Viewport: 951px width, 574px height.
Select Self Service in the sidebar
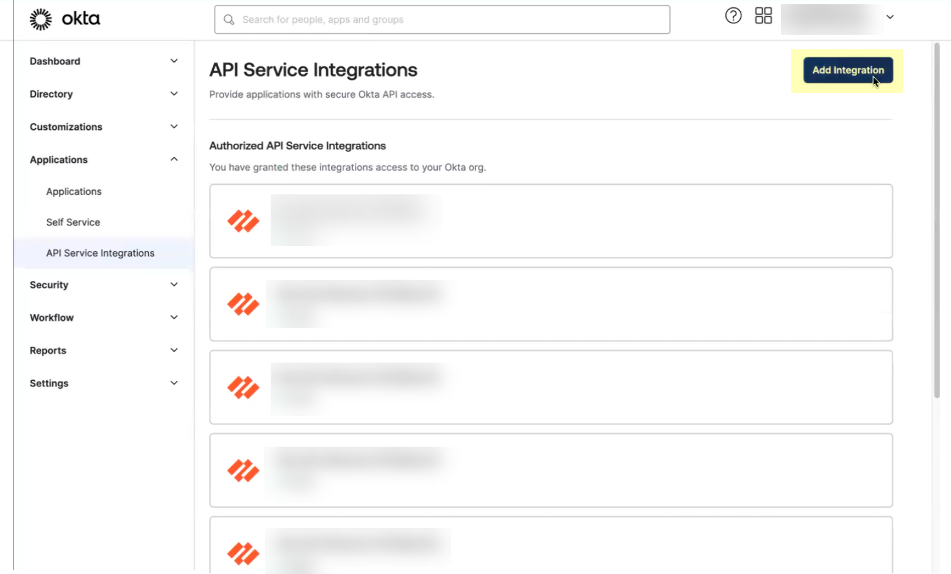[73, 222]
